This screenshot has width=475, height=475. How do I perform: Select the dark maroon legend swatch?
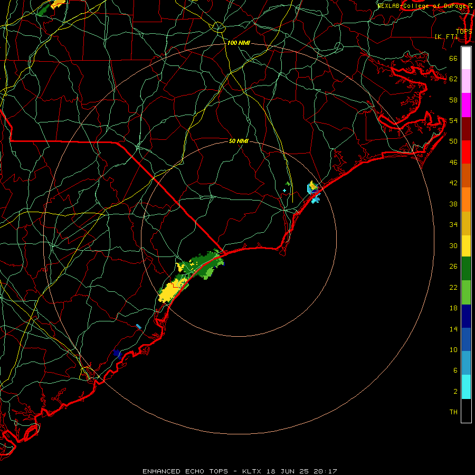[x=466, y=129]
